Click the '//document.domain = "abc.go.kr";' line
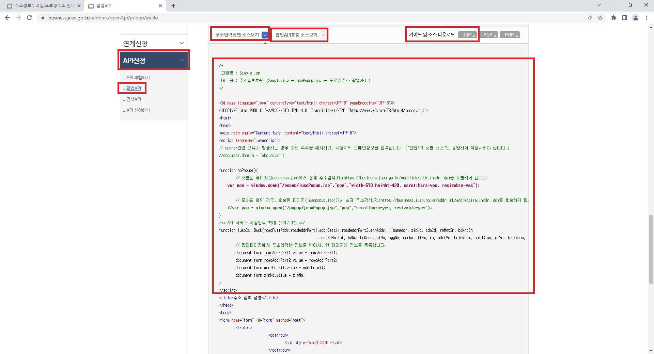 (x=251, y=156)
